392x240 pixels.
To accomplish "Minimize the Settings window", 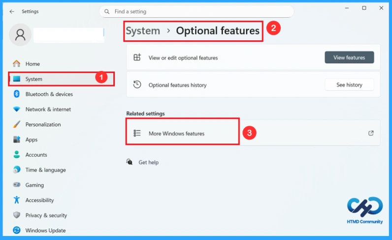I will coord(347,8).
